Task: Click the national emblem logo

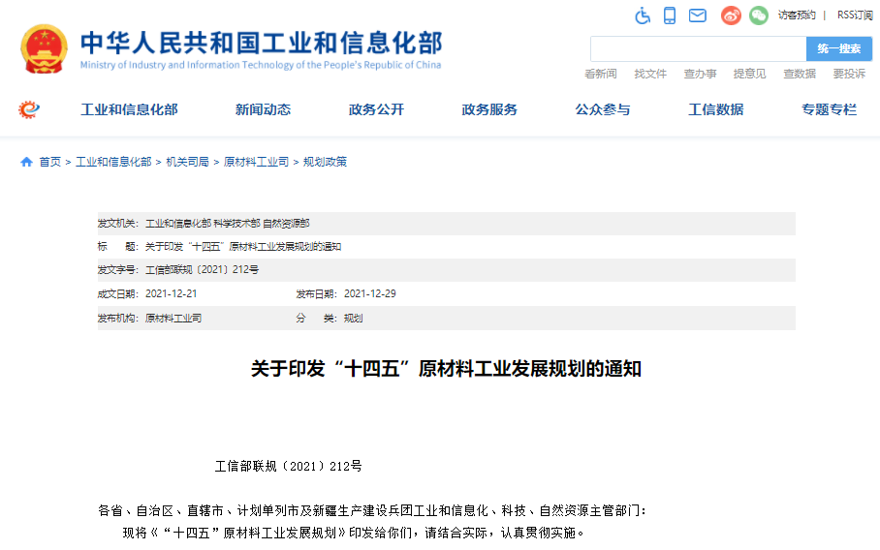Action: tap(45, 48)
